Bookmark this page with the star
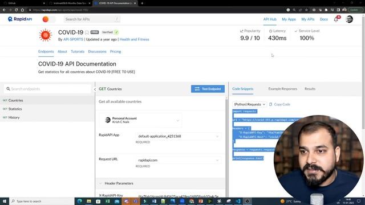The height and width of the screenshot is (205, 365). click(x=307, y=10)
